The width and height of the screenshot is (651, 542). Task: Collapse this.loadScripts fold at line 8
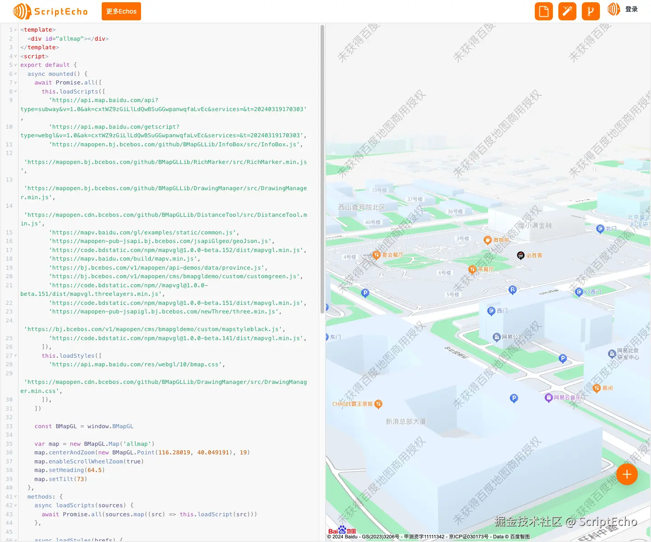pyautogui.click(x=15, y=92)
